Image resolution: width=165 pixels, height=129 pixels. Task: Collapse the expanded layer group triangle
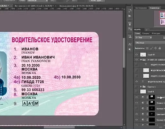coord(141,60)
